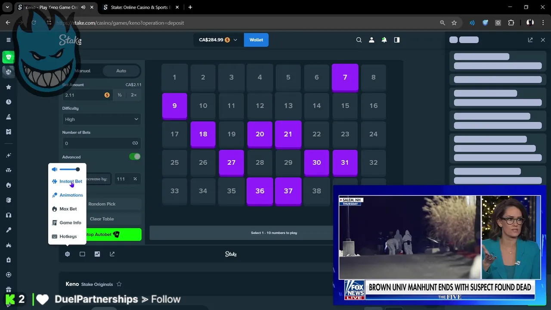Open live stats chart icon below game
This screenshot has height=310, width=551.
click(x=97, y=254)
